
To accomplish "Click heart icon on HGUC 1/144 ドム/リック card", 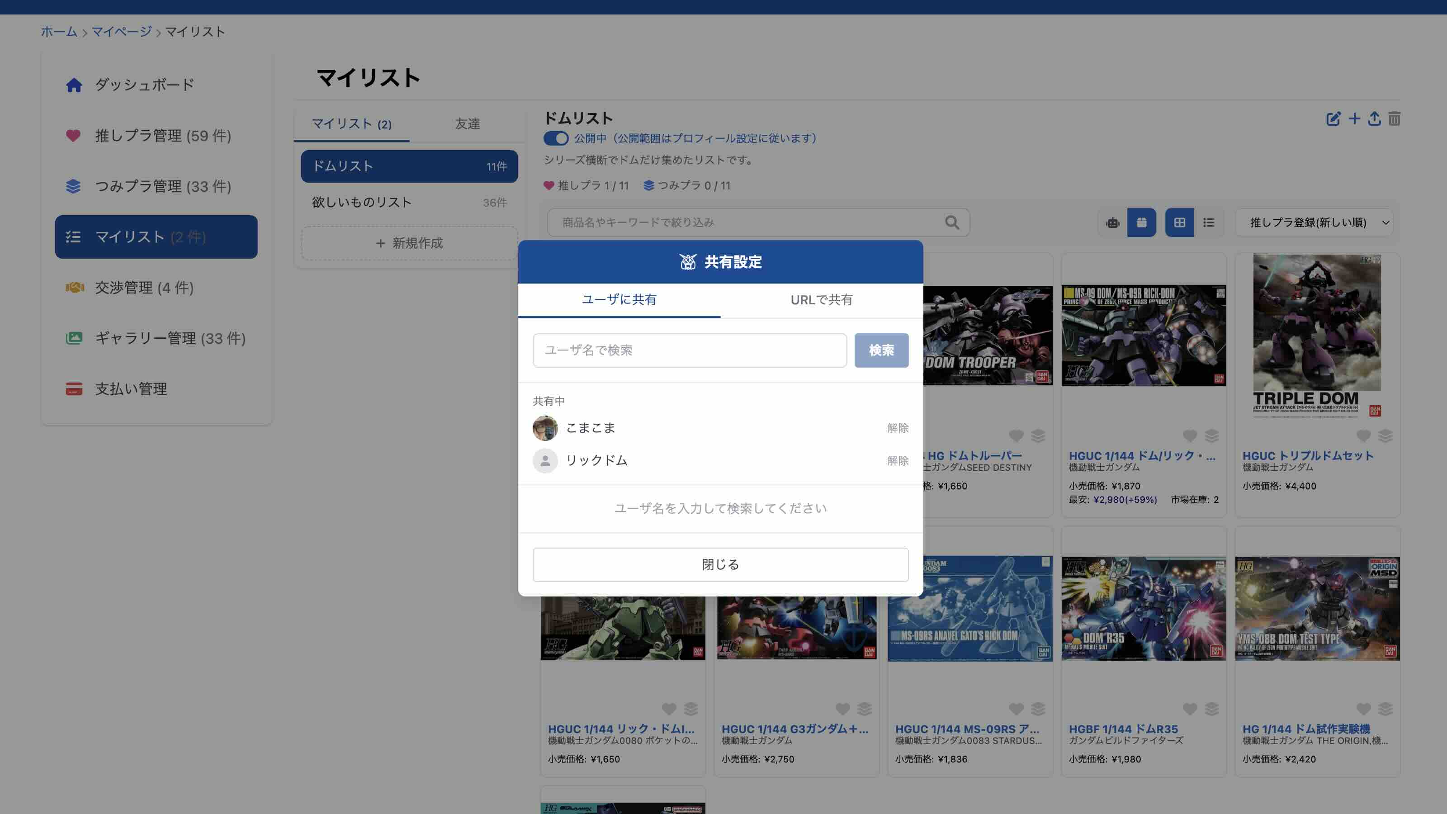I will (1190, 436).
